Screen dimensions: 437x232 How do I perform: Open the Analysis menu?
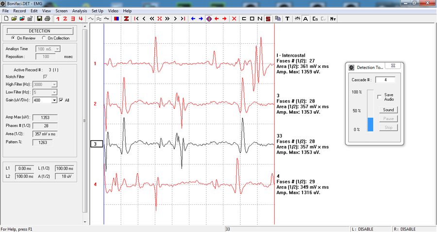(x=80, y=11)
